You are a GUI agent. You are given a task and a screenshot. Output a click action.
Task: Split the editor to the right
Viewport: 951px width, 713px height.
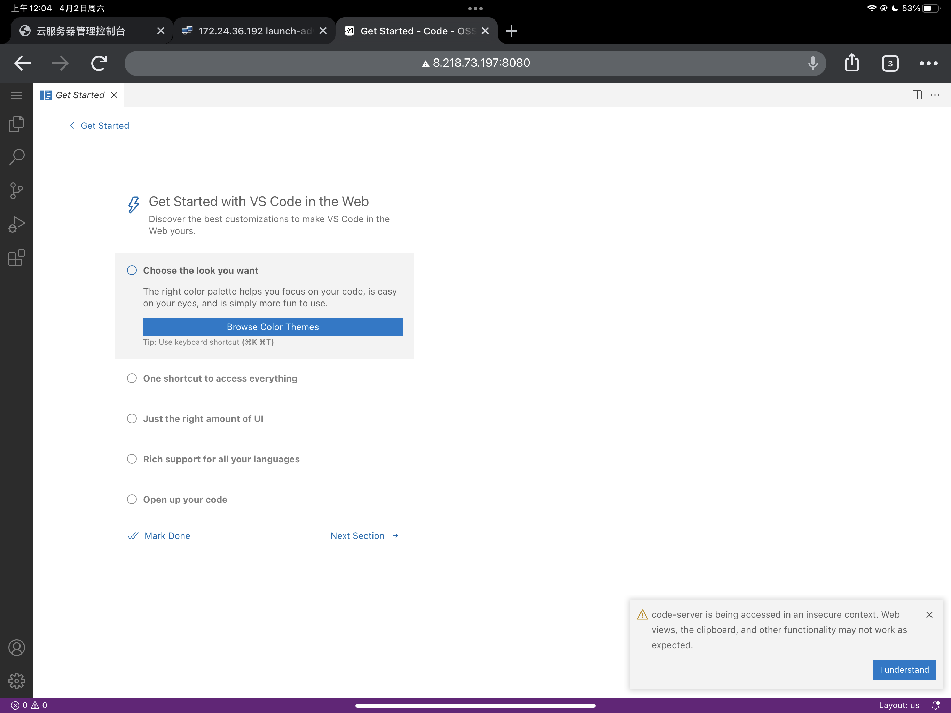(x=917, y=95)
